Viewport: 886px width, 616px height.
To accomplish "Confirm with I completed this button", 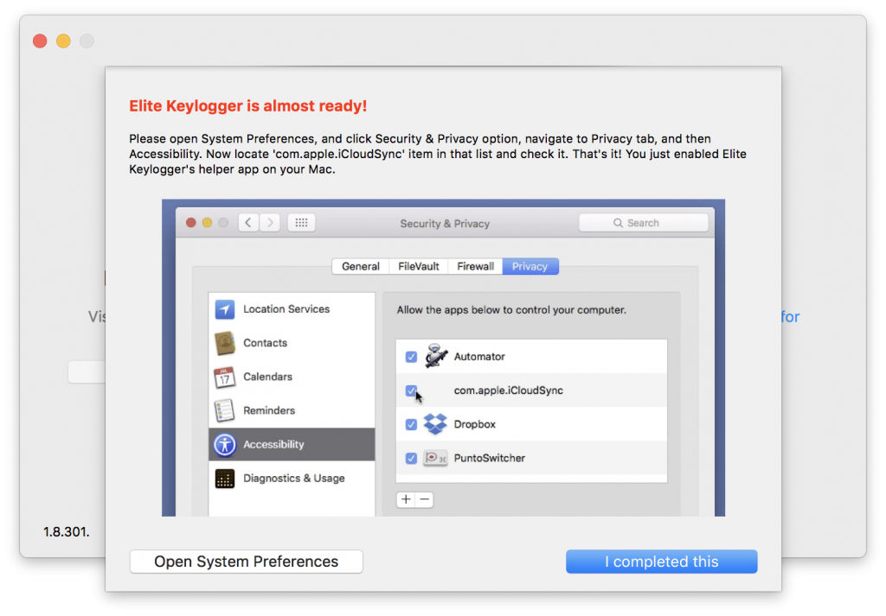I will [661, 562].
